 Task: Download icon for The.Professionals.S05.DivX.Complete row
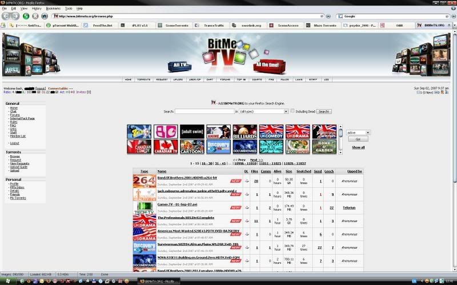(247, 221)
